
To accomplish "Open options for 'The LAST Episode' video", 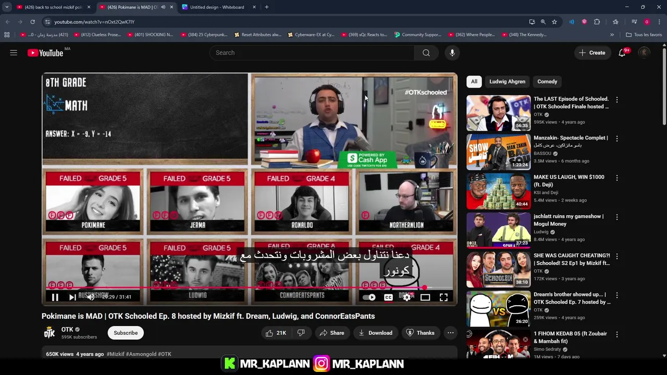I will tap(617, 99).
